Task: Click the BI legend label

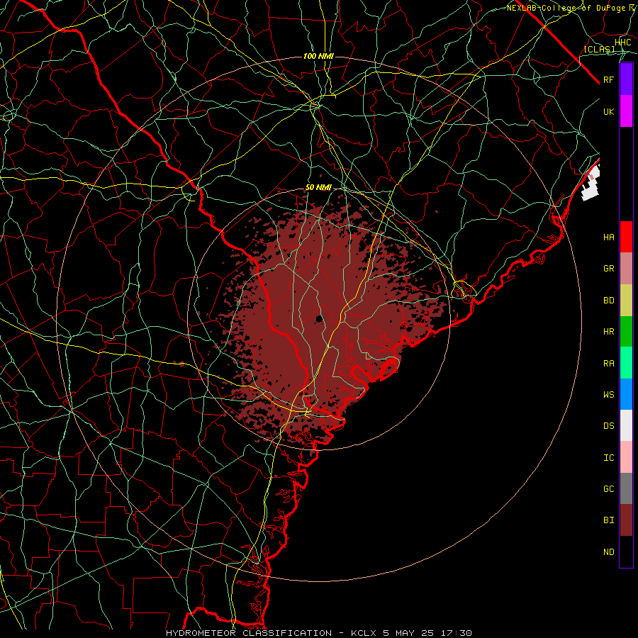Action: click(608, 520)
